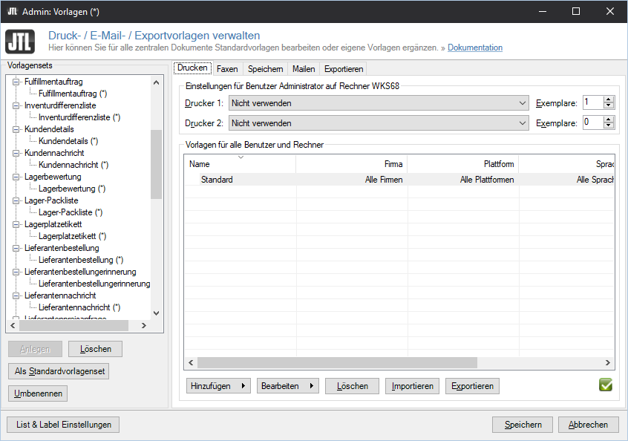This screenshot has height=441, width=628.
Task: Click the JTL title bar icon
Action: pos(13,11)
